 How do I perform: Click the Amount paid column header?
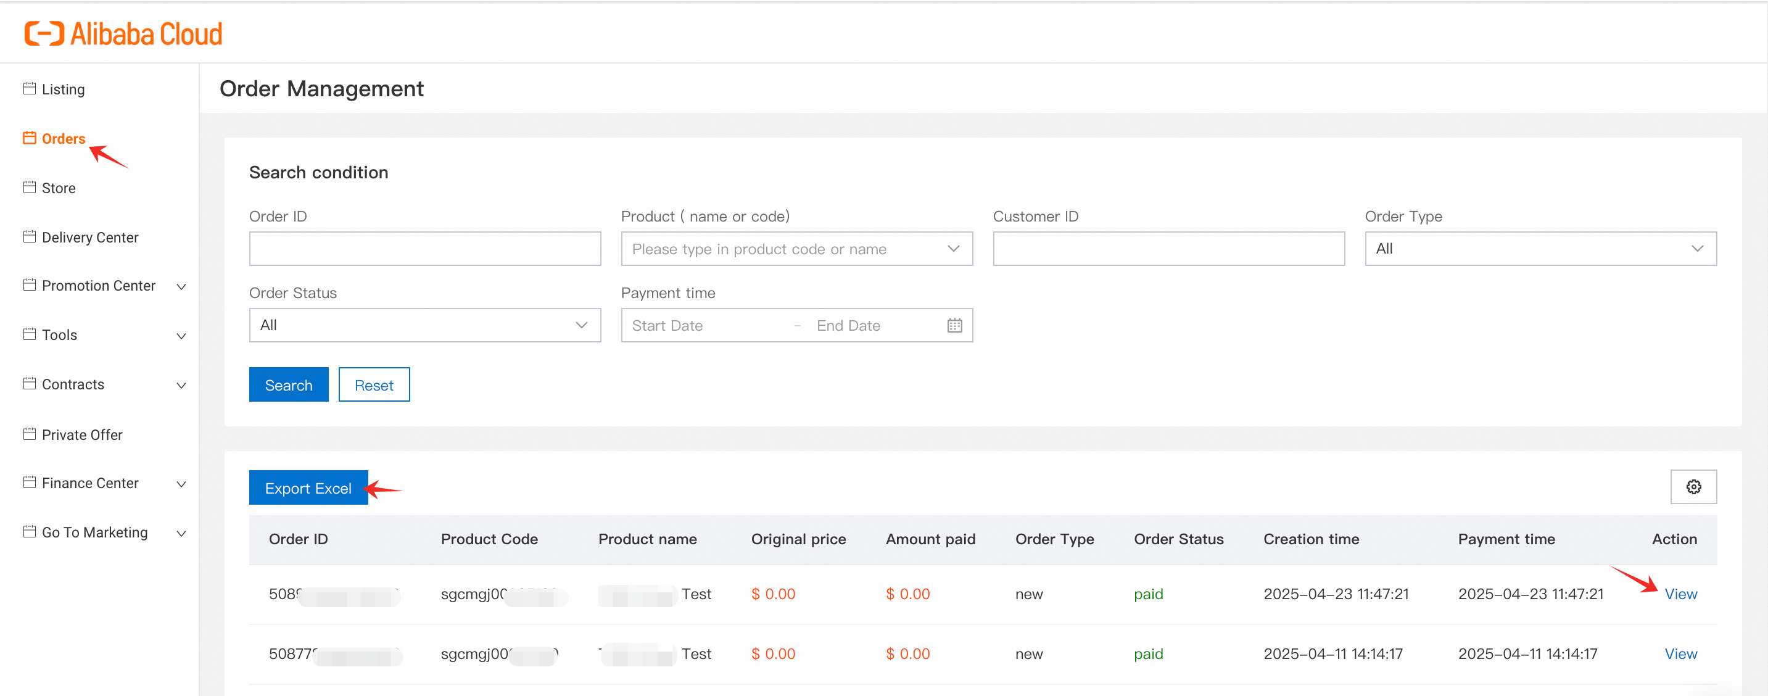click(930, 539)
